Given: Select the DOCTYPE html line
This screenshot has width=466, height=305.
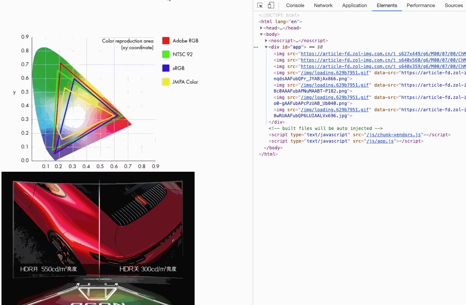Looking at the screenshot, I should 279,15.
